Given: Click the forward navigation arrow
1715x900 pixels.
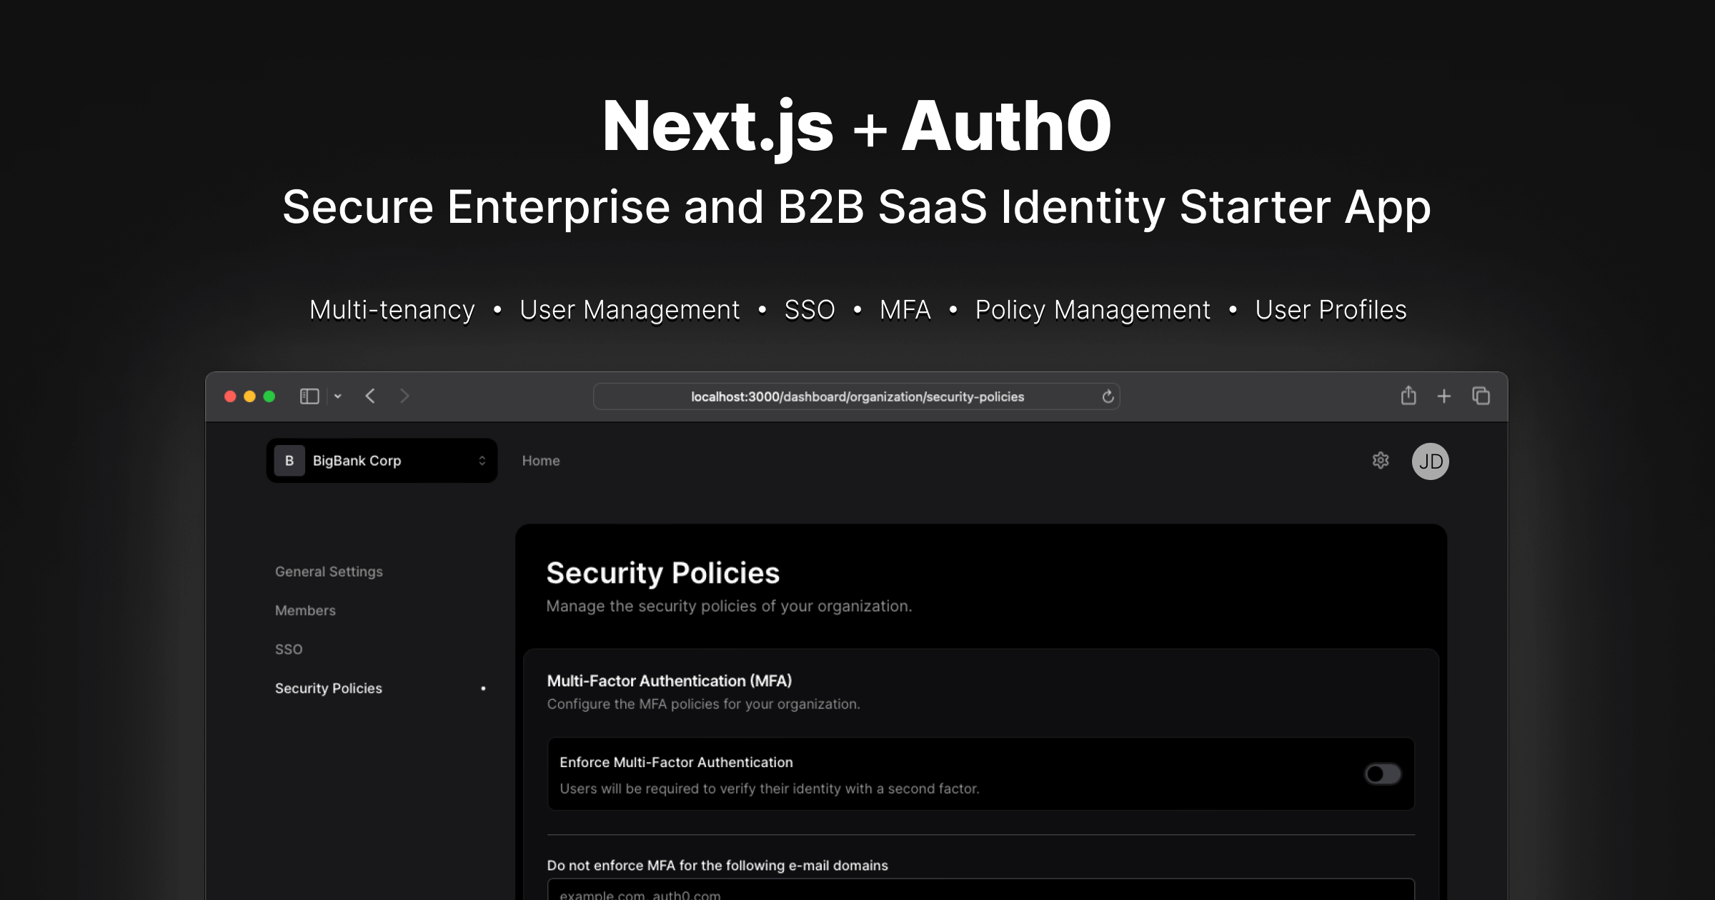Looking at the screenshot, I should point(404,396).
